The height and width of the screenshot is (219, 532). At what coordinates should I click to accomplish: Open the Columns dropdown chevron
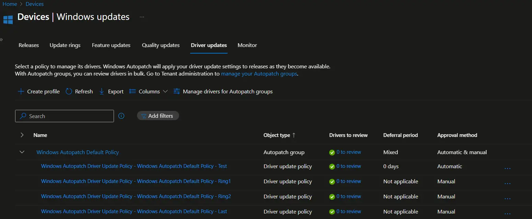click(x=165, y=91)
